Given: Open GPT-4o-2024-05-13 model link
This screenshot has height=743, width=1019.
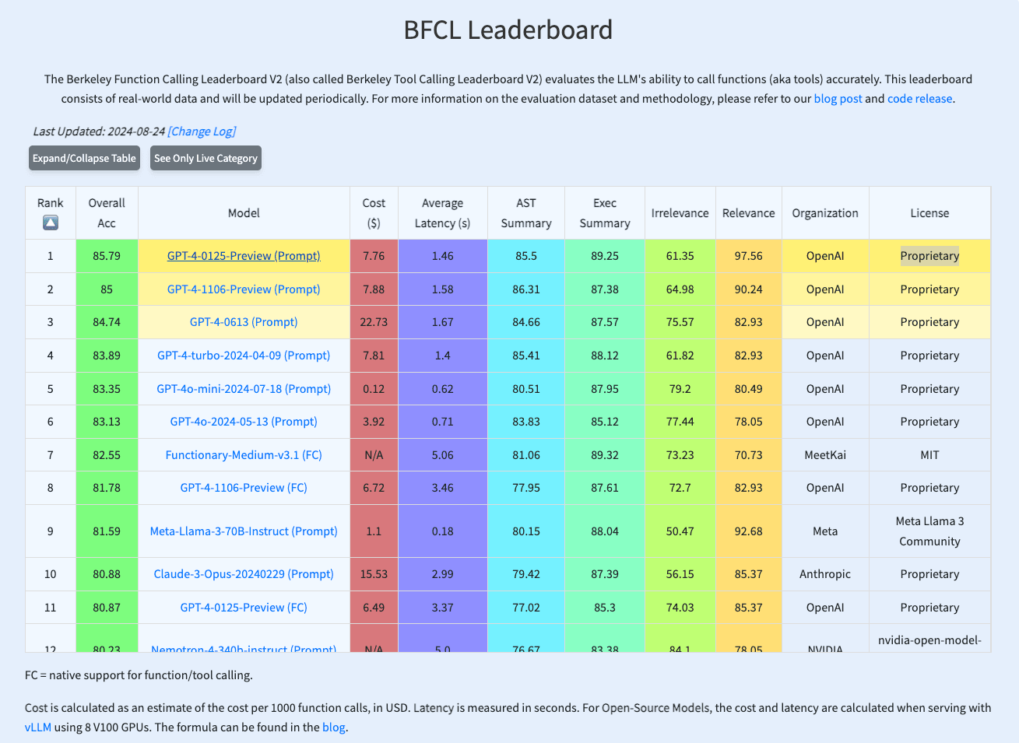Looking at the screenshot, I should pos(244,421).
